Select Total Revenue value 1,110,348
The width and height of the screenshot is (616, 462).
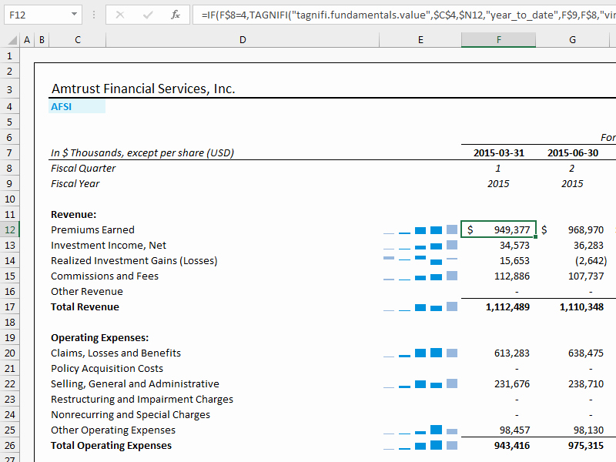coord(581,306)
